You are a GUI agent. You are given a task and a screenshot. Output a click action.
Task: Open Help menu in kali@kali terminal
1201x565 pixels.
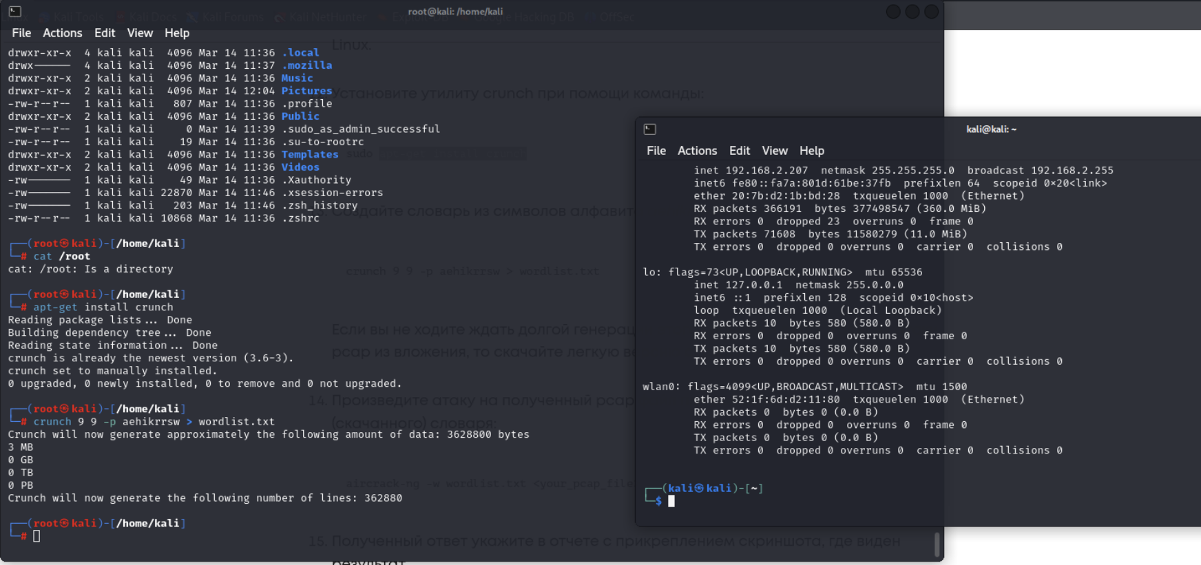(812, 151)
